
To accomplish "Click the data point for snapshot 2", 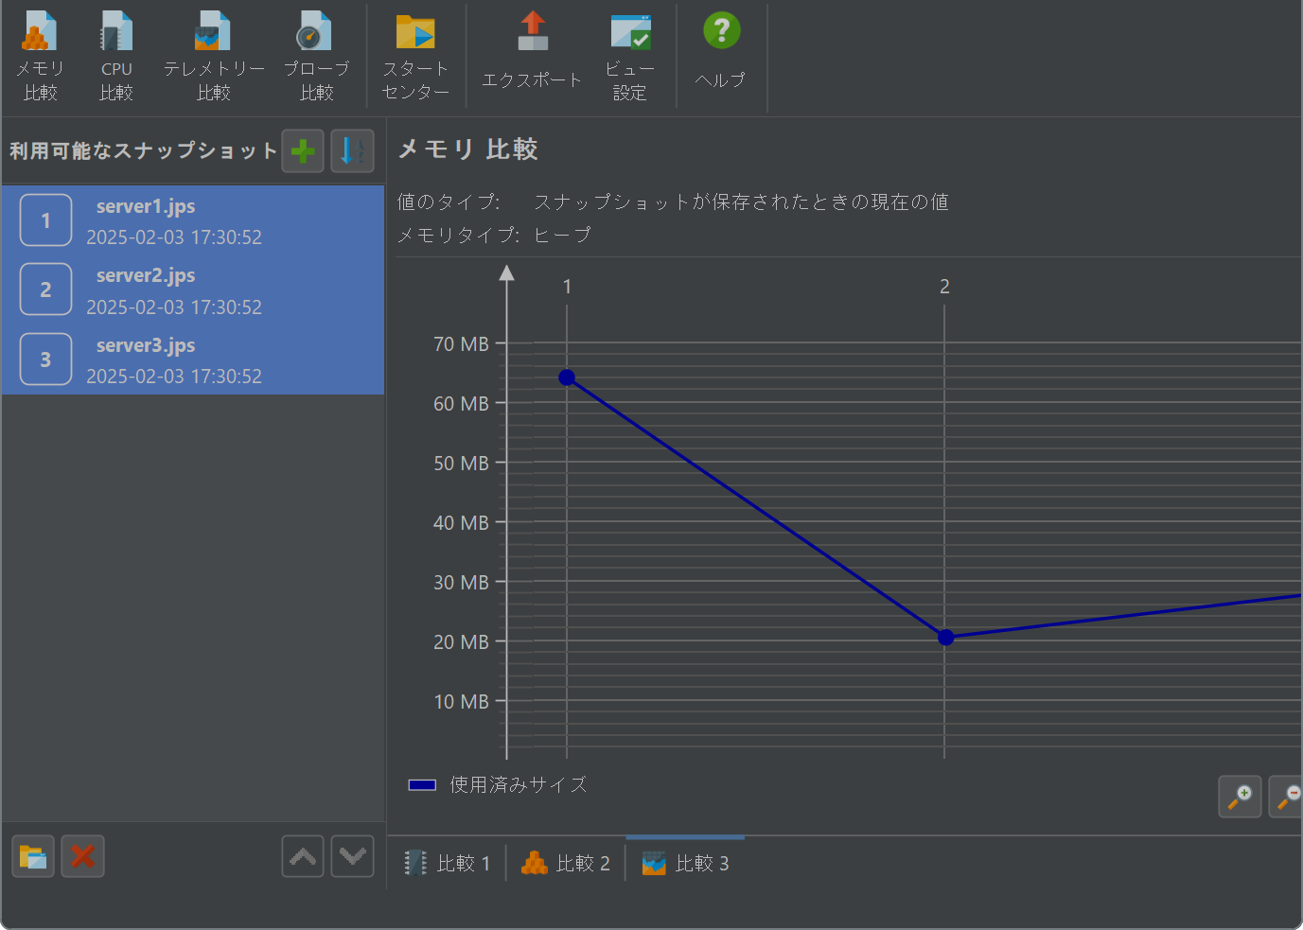I will click(945, 638).
